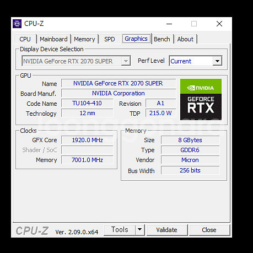Screen dimensions: 253x253
Task: Click the Micron vendor value
Action: (190, 160)
